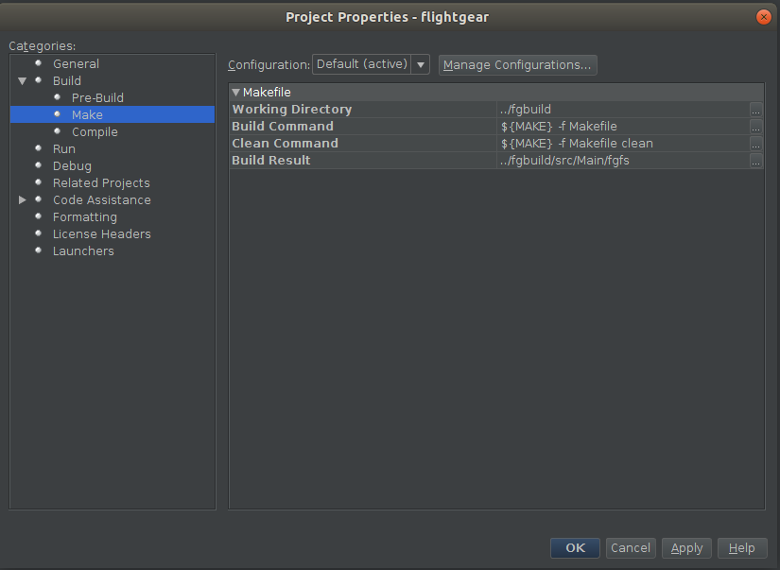Viewport: 780px width, 570px height.
Task: Select the General category
Action: (76, 63)
